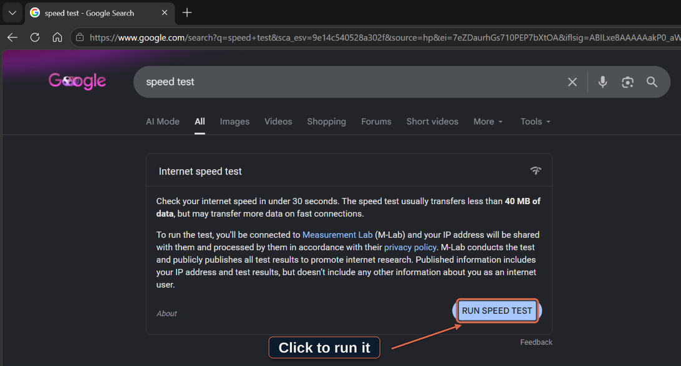Click the Google logo
This screenshot has height=366, width=681.
point(77,81)
